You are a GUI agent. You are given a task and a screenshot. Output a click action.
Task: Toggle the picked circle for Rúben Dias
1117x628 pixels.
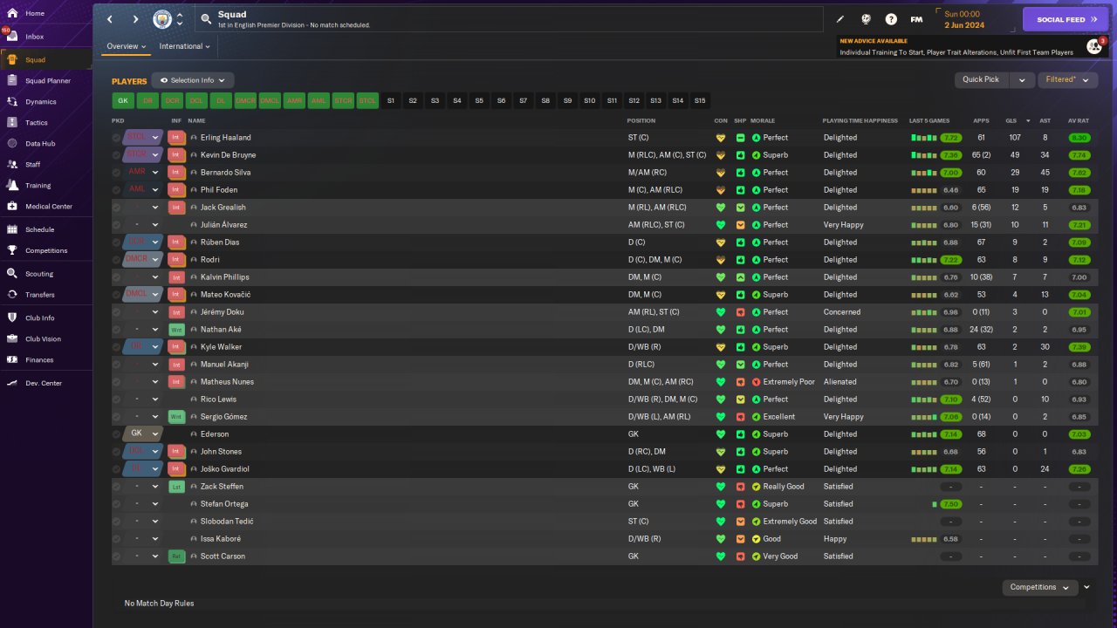(117, 242)
